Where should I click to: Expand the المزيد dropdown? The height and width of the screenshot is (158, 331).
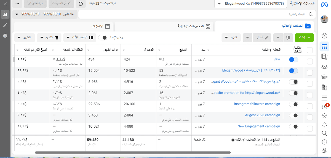(x=231, y=38)
